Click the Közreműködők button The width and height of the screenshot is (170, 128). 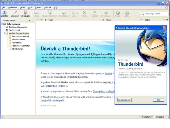pyautogui.click(x=125, y=100)
